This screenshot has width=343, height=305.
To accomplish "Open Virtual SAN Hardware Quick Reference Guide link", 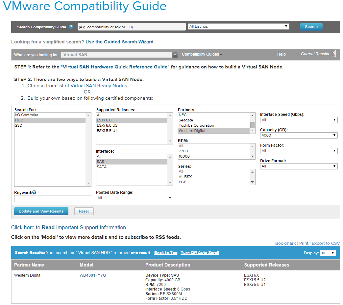I will click(115, 67).
